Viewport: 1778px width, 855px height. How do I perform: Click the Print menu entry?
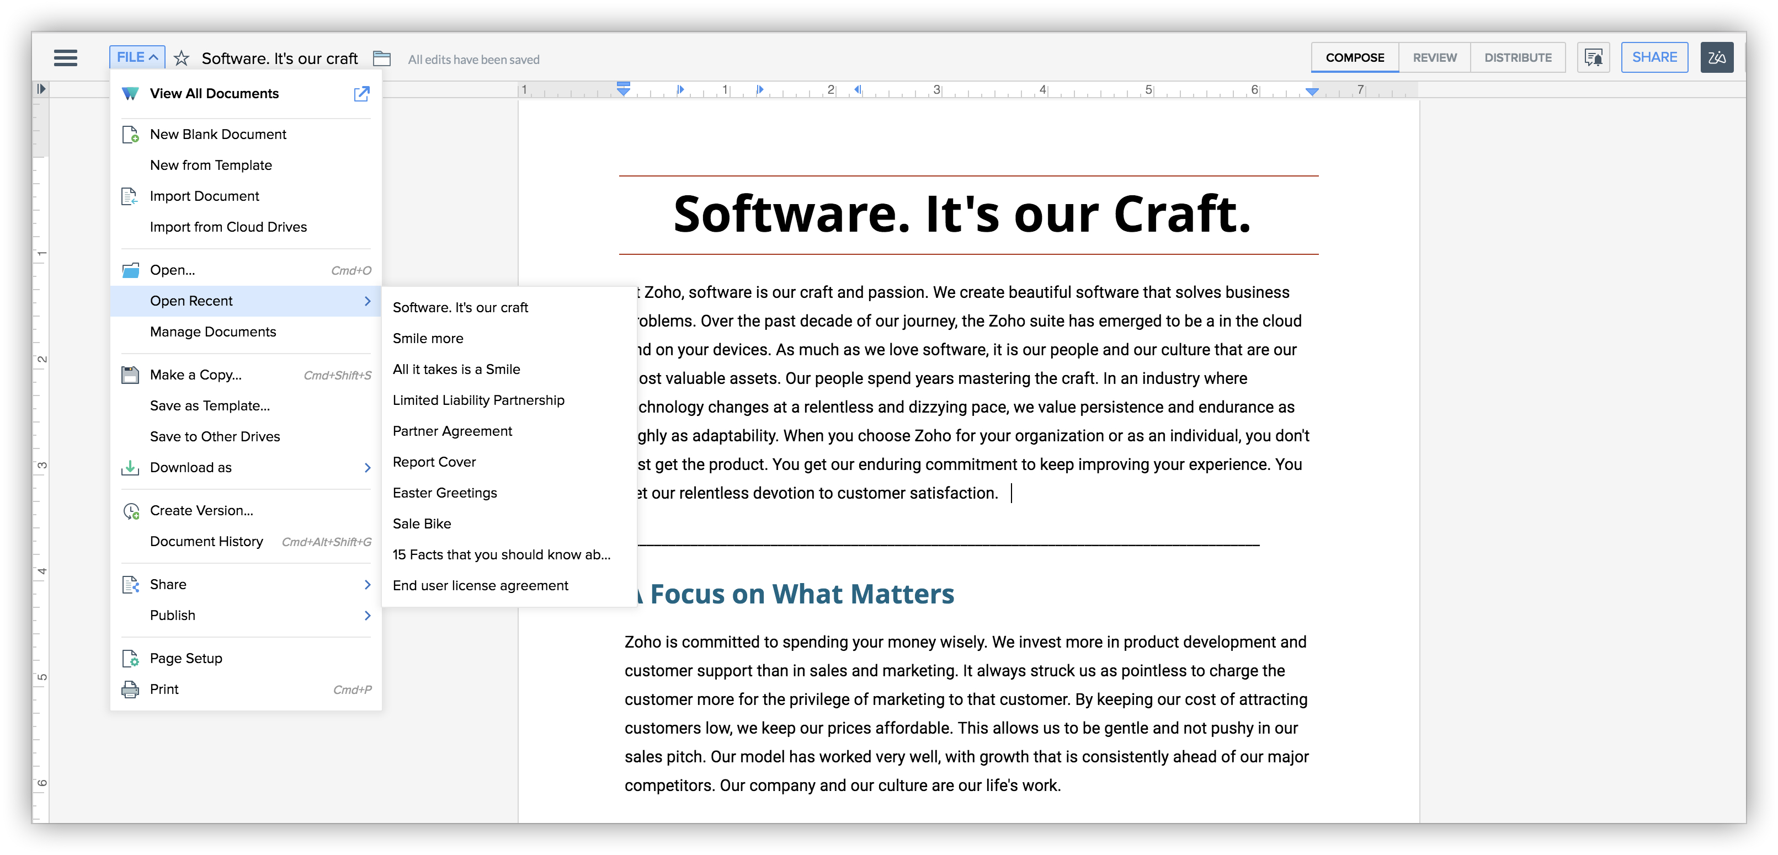tap(164, 689)
